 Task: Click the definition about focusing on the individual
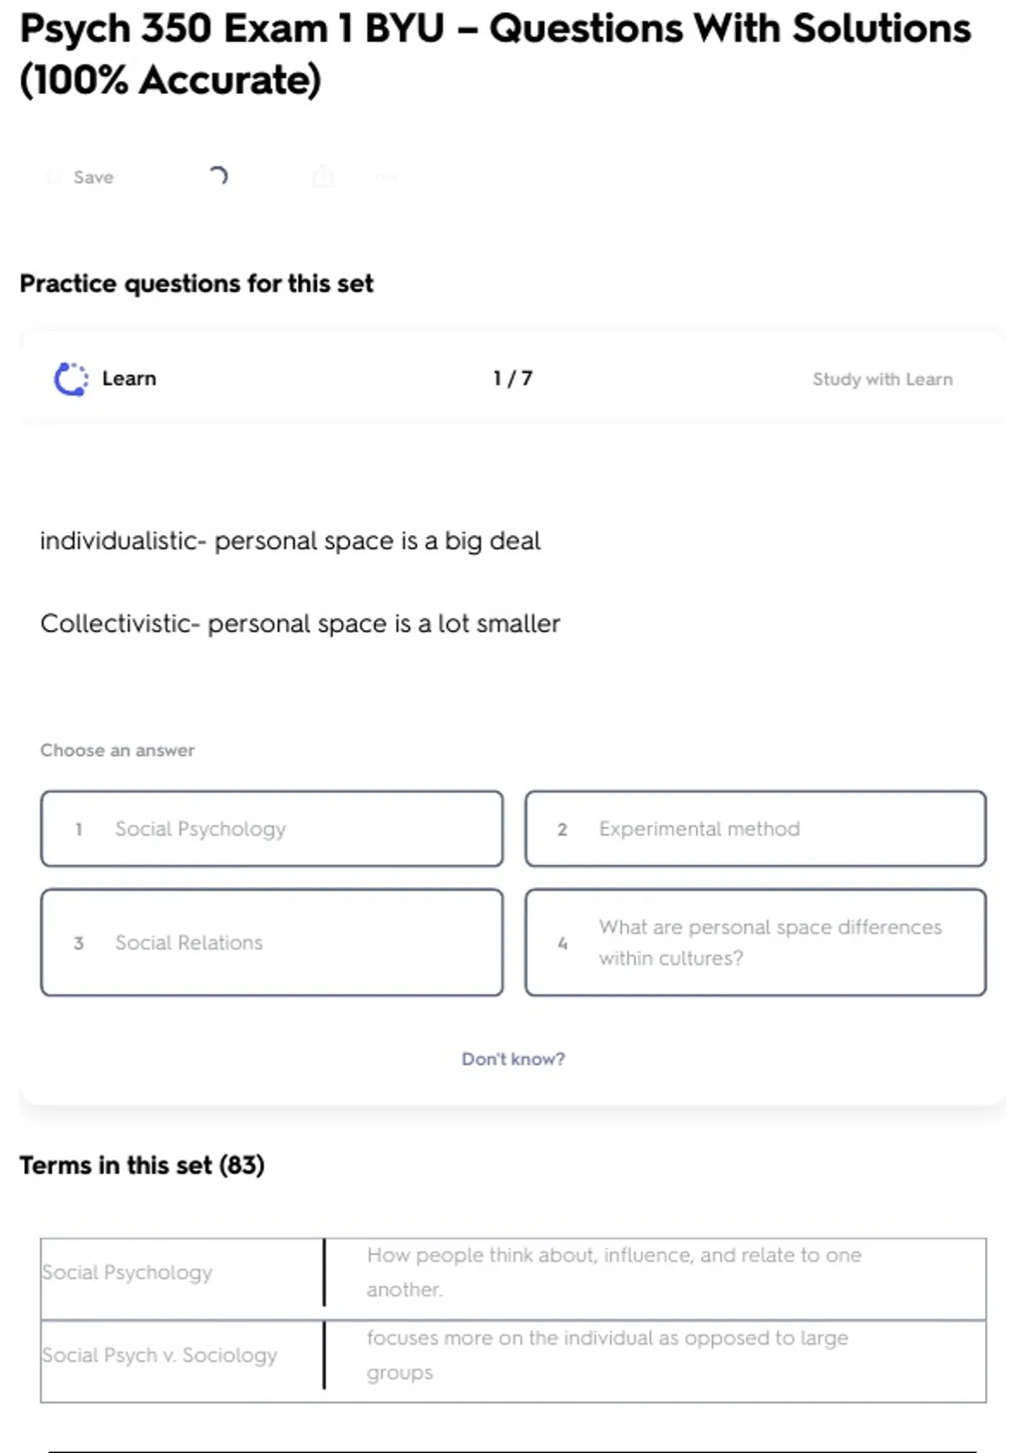pyautogui.click(x=607, y=1355)
